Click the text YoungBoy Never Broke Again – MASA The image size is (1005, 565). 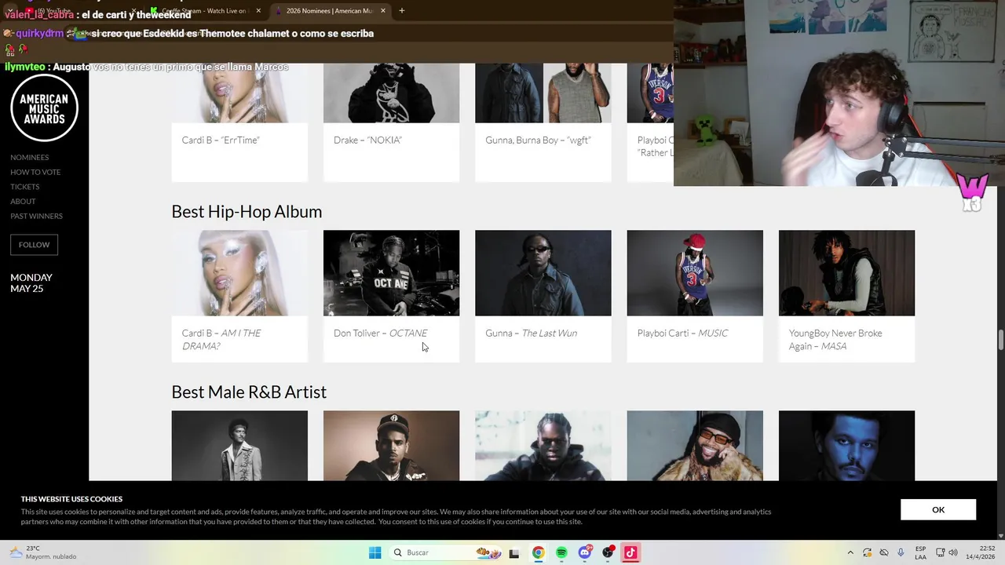835,339
